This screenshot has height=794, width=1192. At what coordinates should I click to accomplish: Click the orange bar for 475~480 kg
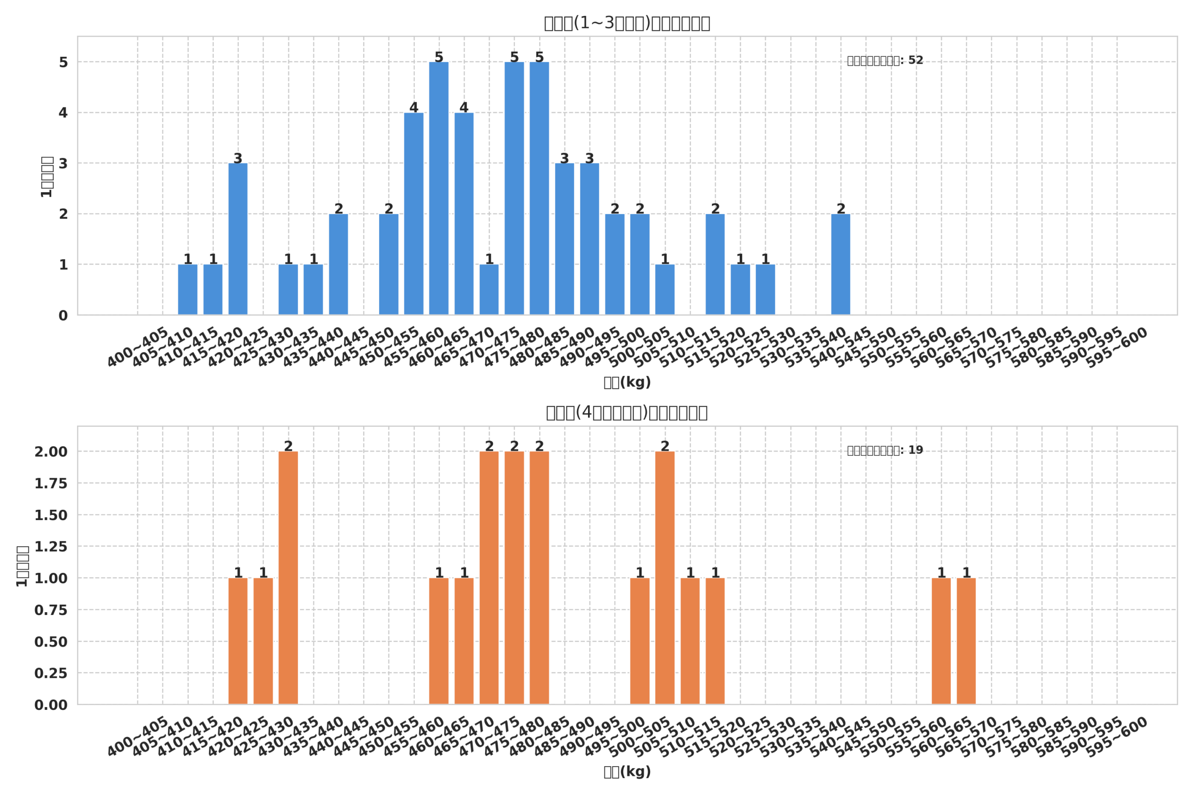515,578
